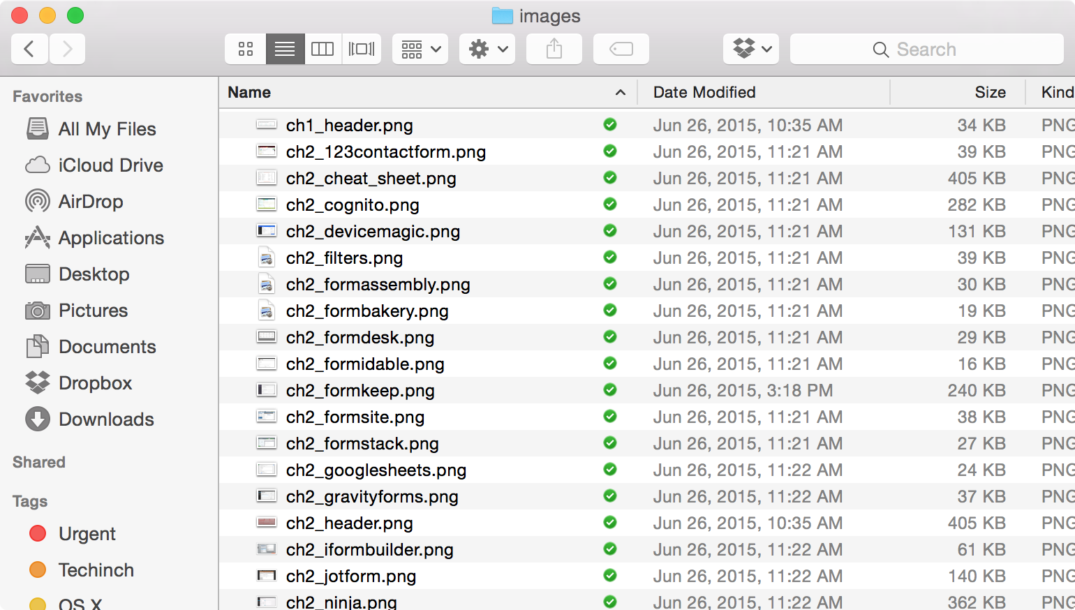Switch to column view mode

pyautogui.click(x=322, y=49)
